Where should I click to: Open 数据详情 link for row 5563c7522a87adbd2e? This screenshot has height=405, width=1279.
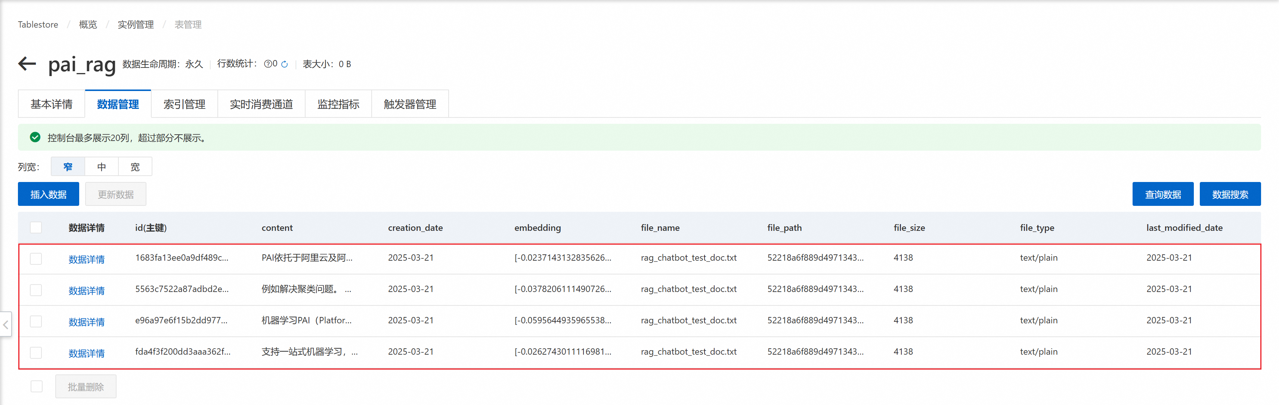86,291
